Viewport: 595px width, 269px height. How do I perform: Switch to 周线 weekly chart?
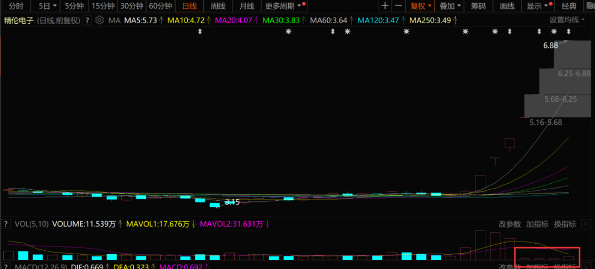tap(218, 6)
